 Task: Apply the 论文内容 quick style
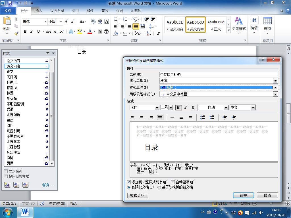[x=175, y=25]
